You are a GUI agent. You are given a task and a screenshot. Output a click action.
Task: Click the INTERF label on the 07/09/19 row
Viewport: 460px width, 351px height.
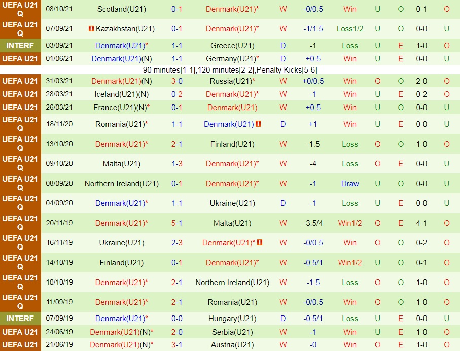[x=20, y=319]
